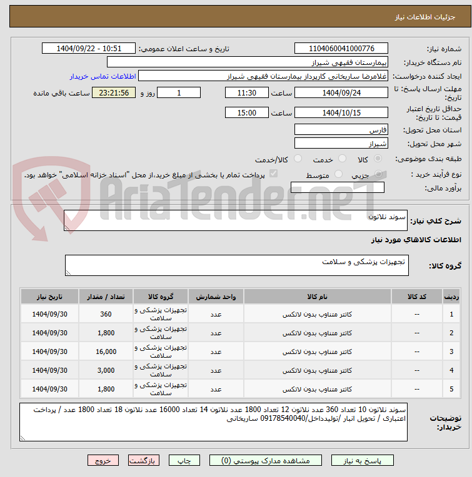472x477 pixels.
Task: Click مشاهده مدارک پیوستی (0) button
Action: (266, 461)
